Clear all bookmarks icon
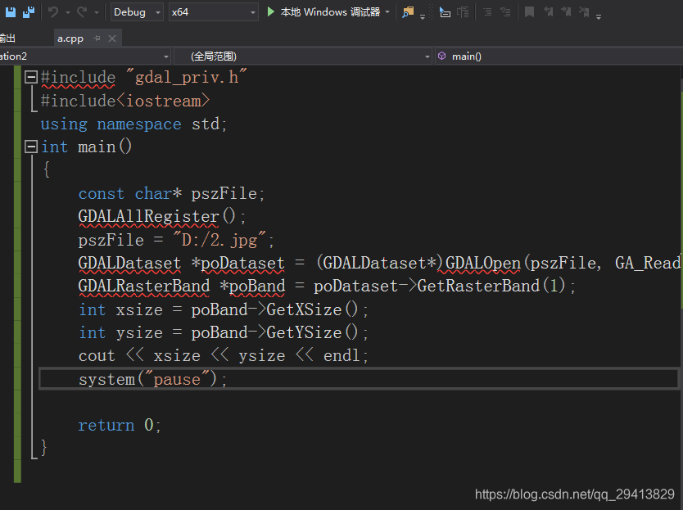 click(584, 12)
